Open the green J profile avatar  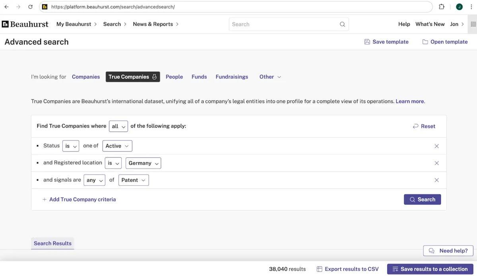pos(459,7)
